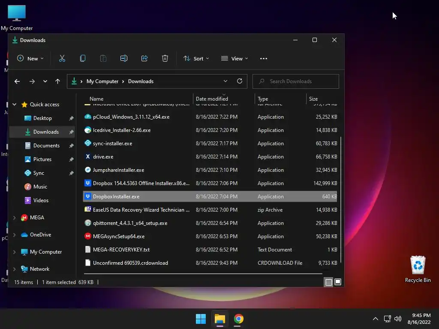Image resolution: width=439 pixels, height=329 pixels.
Task: Click the vertical file list scrollbar
Action: click(x=341, y=200)
